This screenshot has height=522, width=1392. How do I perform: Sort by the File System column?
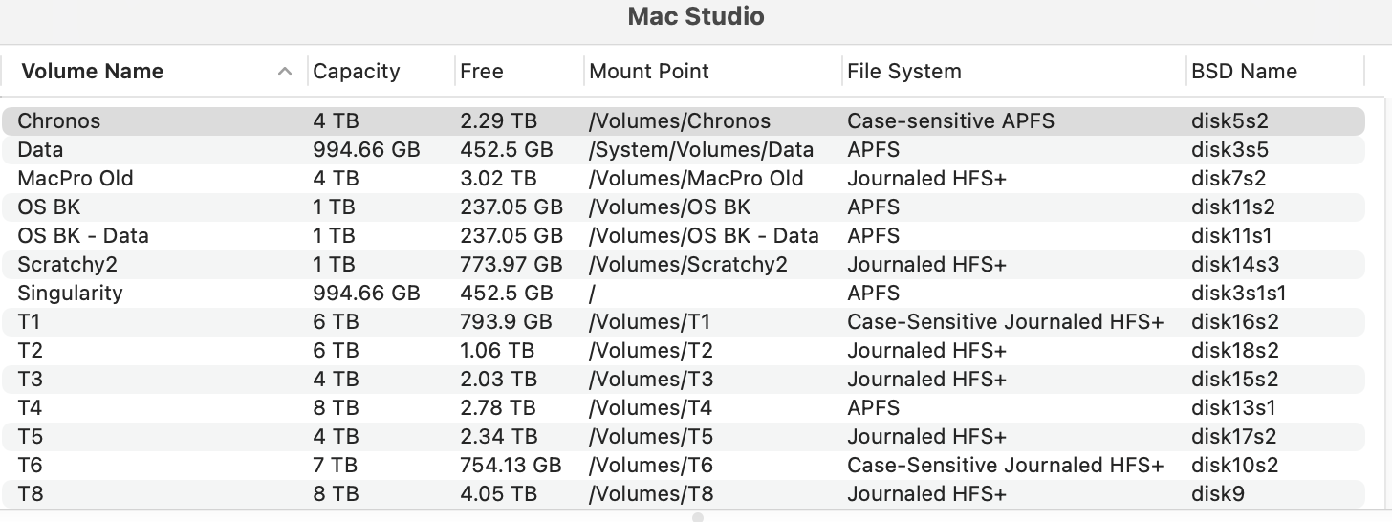click(904, 72)
